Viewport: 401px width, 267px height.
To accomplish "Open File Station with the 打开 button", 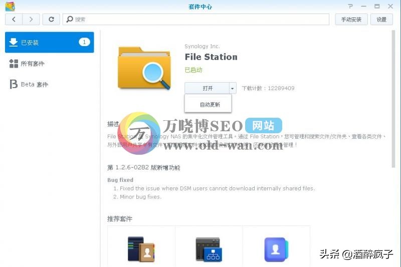I will pyautogui.click(x=207, y=88).
